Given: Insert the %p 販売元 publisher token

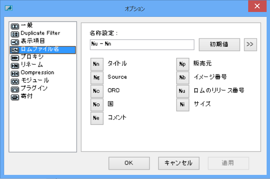Looking at the screenshot, I should (x=183, y=64).
